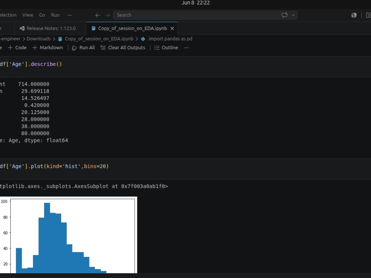Click the notebook file icon in breadcrumb
This screenshot has width=371, height=278.
point(60,39)
